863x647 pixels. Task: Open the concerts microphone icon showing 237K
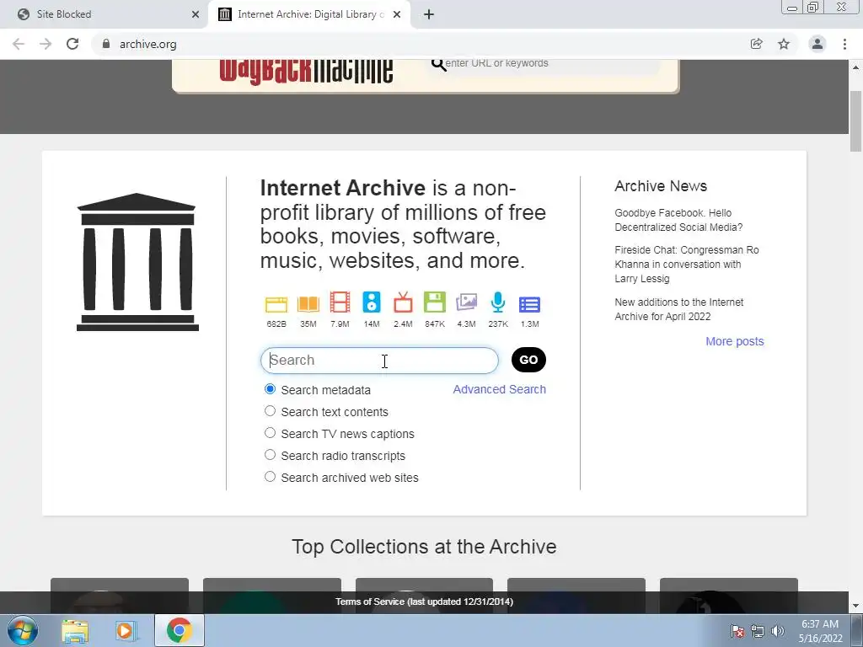(x=498, y=302)
